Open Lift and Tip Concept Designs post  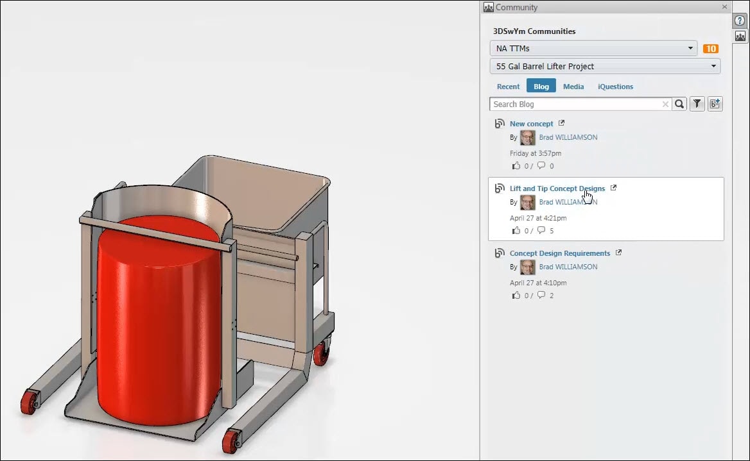tap(557, 189)
